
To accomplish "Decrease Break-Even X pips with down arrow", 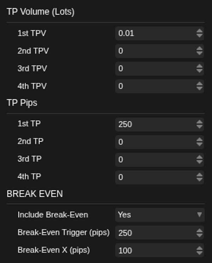I will pos(200,253).
